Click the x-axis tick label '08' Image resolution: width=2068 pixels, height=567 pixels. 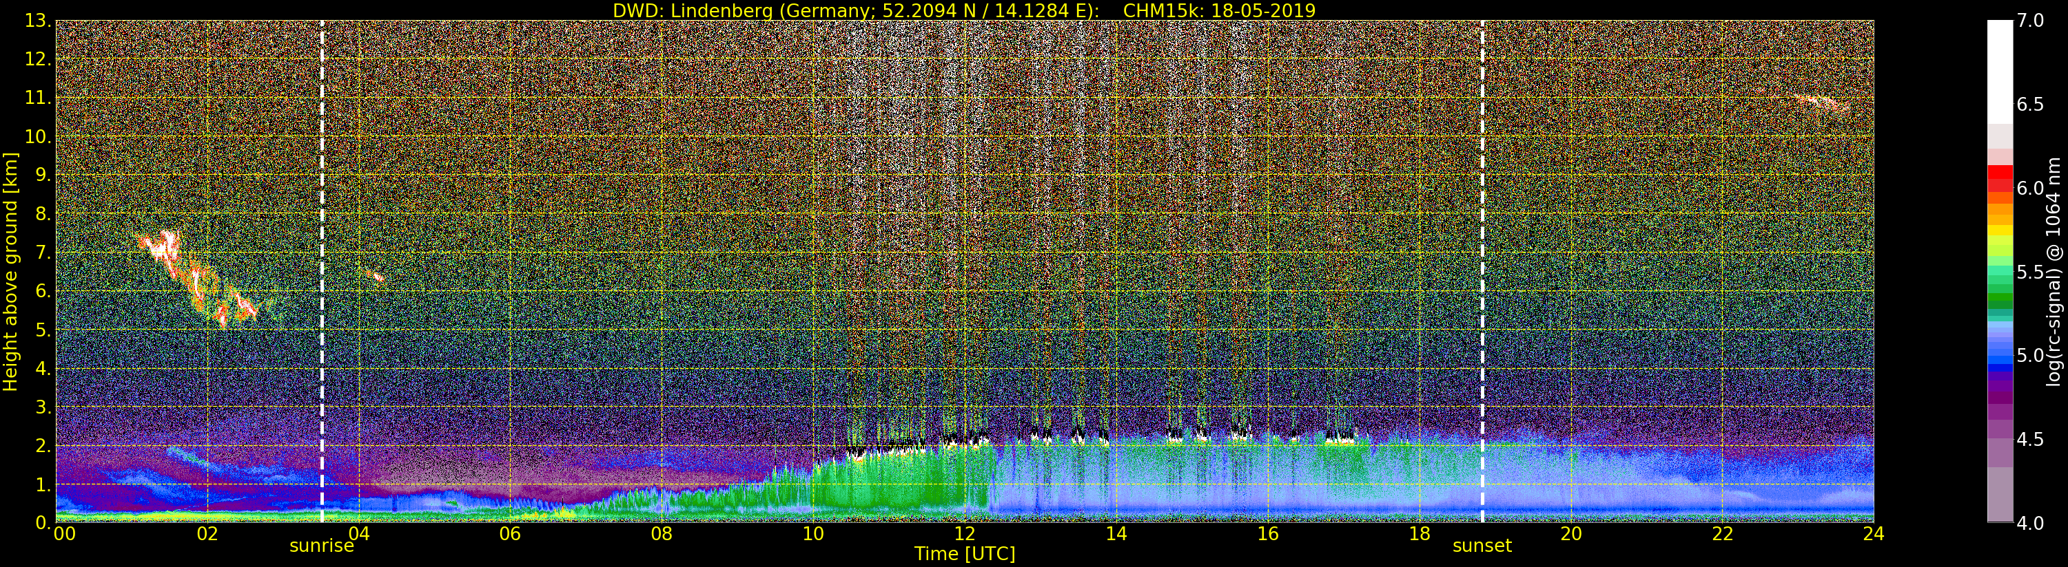point(662,534)
